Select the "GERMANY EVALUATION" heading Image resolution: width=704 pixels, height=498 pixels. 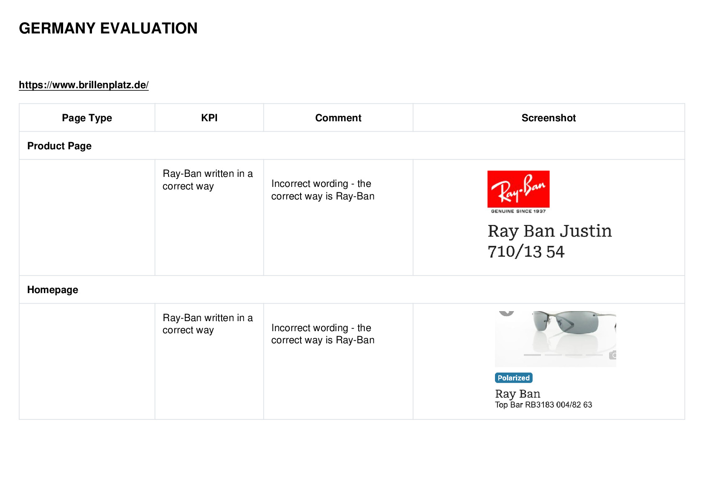[x=108, y=28]
